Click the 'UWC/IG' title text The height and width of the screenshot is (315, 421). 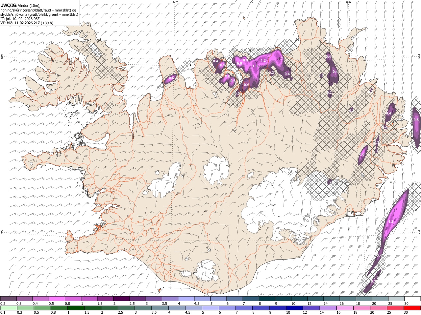[x=8, y=5]
